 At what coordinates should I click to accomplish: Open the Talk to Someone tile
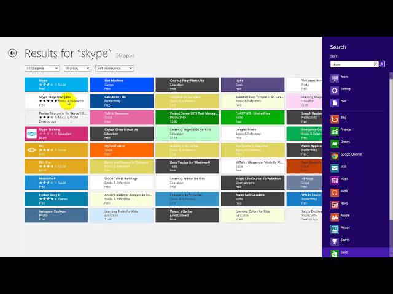click(x=122, y=117)
